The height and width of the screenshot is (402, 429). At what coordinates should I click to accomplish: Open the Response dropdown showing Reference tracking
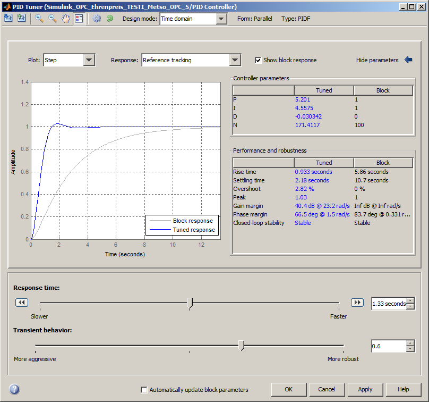point(191,60)
